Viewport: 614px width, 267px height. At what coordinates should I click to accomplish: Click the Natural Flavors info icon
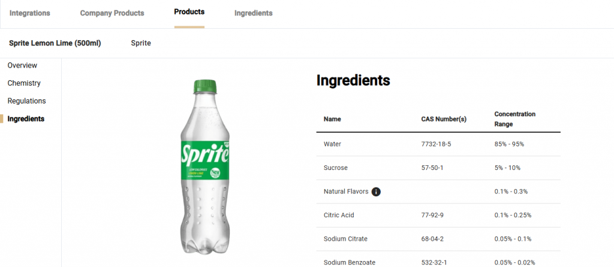[376, 192]
